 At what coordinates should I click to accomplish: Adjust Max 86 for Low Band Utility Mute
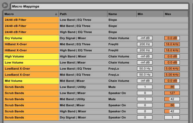click(172, 87)
